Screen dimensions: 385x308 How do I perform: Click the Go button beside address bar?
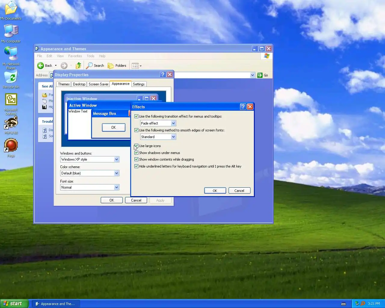[x=263, y=75]
